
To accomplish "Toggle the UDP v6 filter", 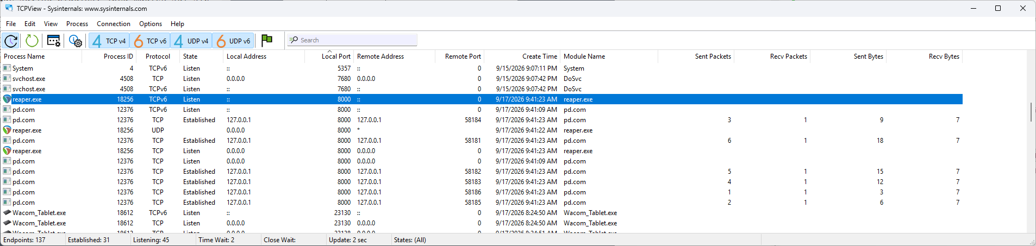I will (233, 41).
